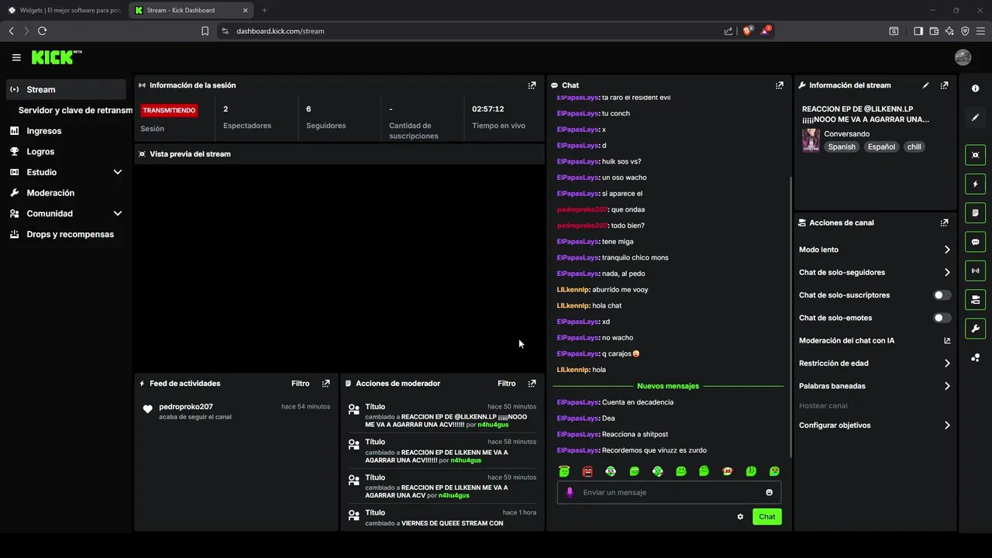Toggle the wrench widget icon in right sidebar
The height and width of the screenshot is (558, 992).
(x=975, y=328)
